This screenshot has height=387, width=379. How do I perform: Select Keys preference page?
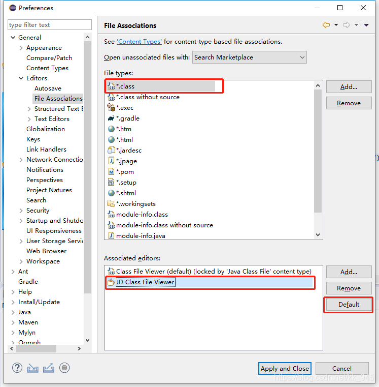pyautogui.click(x=33, y=139)
